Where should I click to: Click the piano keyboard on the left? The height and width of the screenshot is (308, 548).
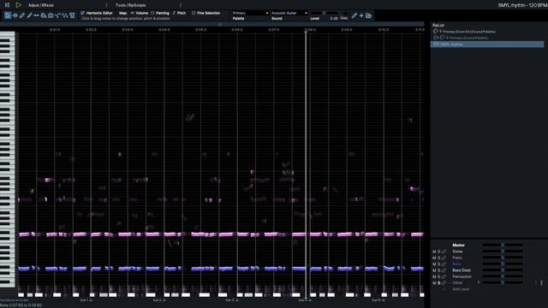pyautogui.click(x=8, y=159)
